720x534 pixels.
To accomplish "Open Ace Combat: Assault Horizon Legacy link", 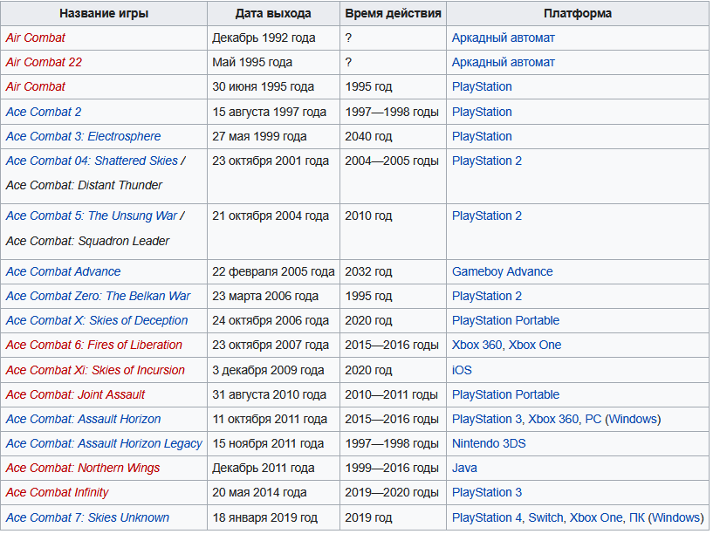I will coord(104,443).
